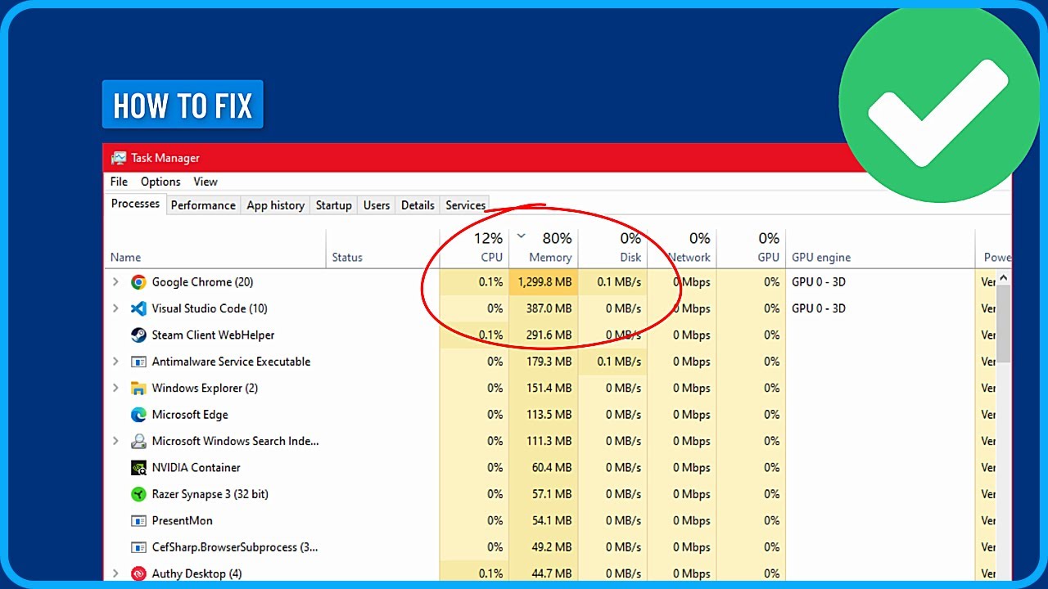The height and width of the screenshot is (589, 1048).
Task: Select the 387.0 MB memory cell
Action: click(544, 308)
